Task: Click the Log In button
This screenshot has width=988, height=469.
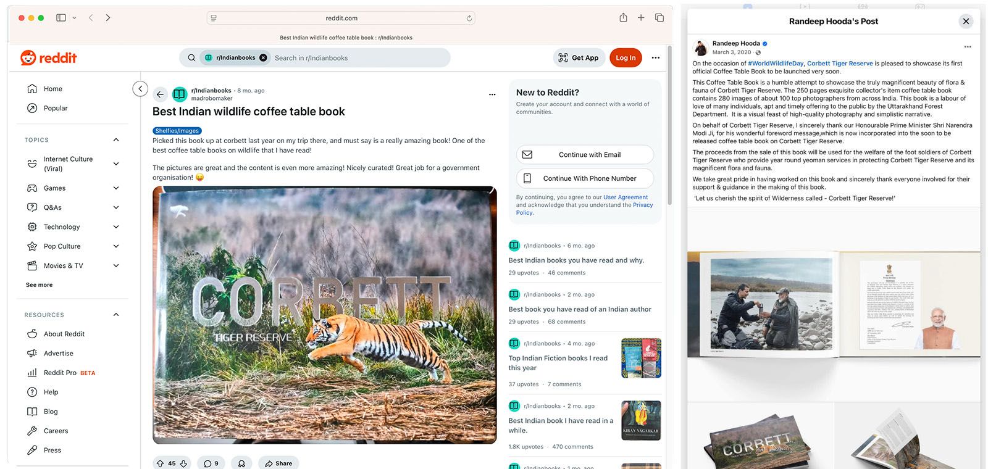Action: pos(626,58)
